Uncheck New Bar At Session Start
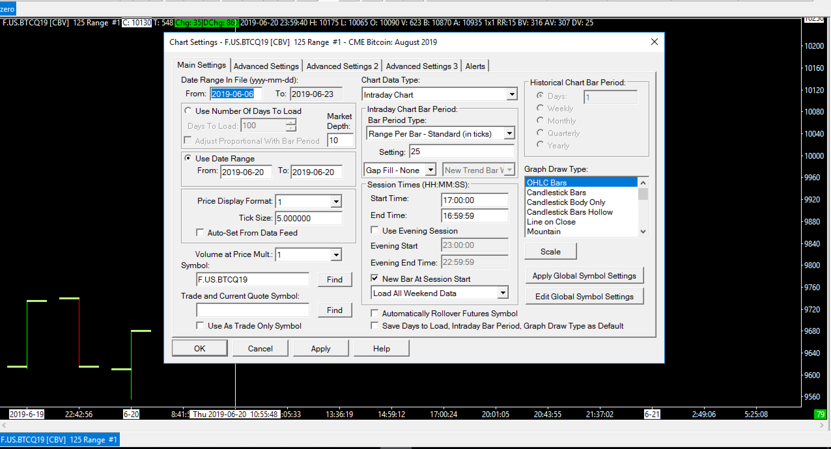 tap(375, 279)
